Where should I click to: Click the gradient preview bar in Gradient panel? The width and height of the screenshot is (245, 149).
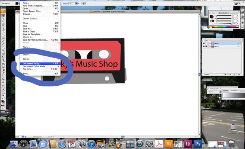(234, 95)
